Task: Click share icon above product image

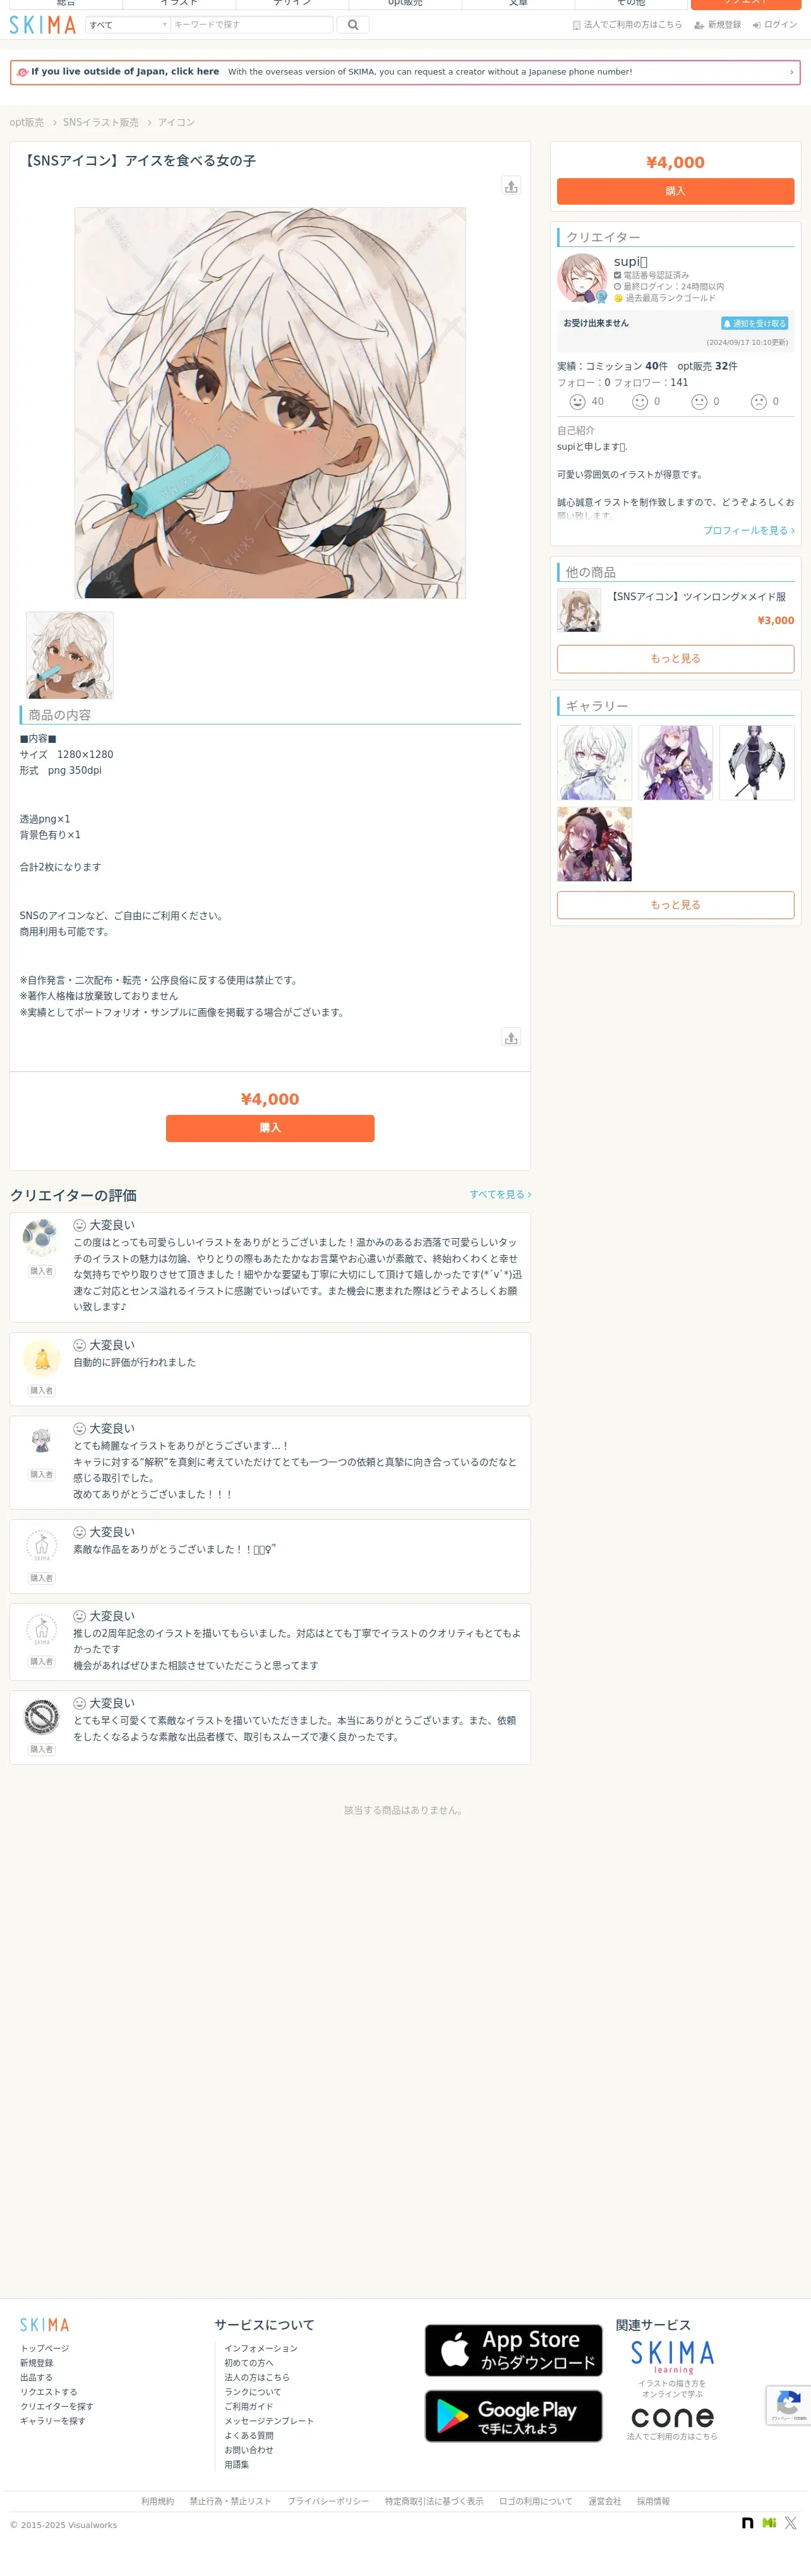Action: point(511,186)
